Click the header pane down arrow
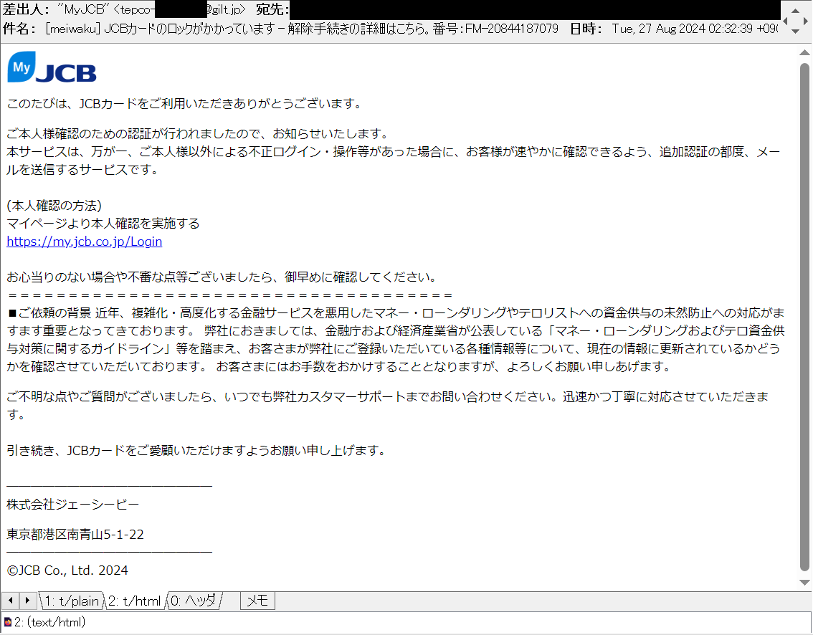The width and height of the screenshot is (813, 635). (795, 32)
